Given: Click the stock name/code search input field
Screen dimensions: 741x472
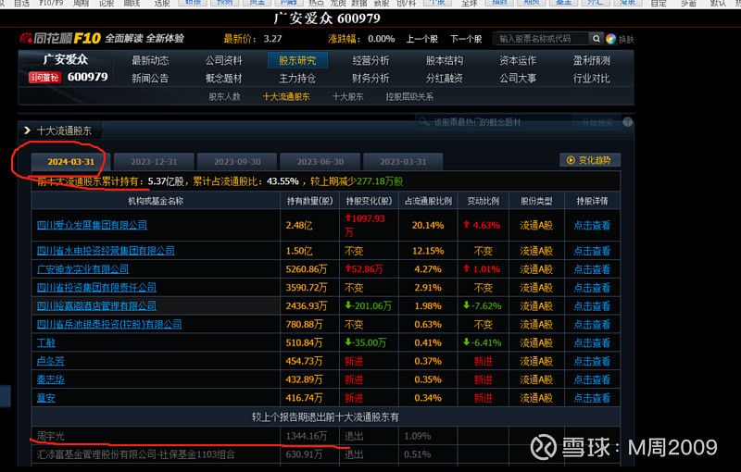Looking at the screenshot, I should pyautogui.click(x=546, y=39).
